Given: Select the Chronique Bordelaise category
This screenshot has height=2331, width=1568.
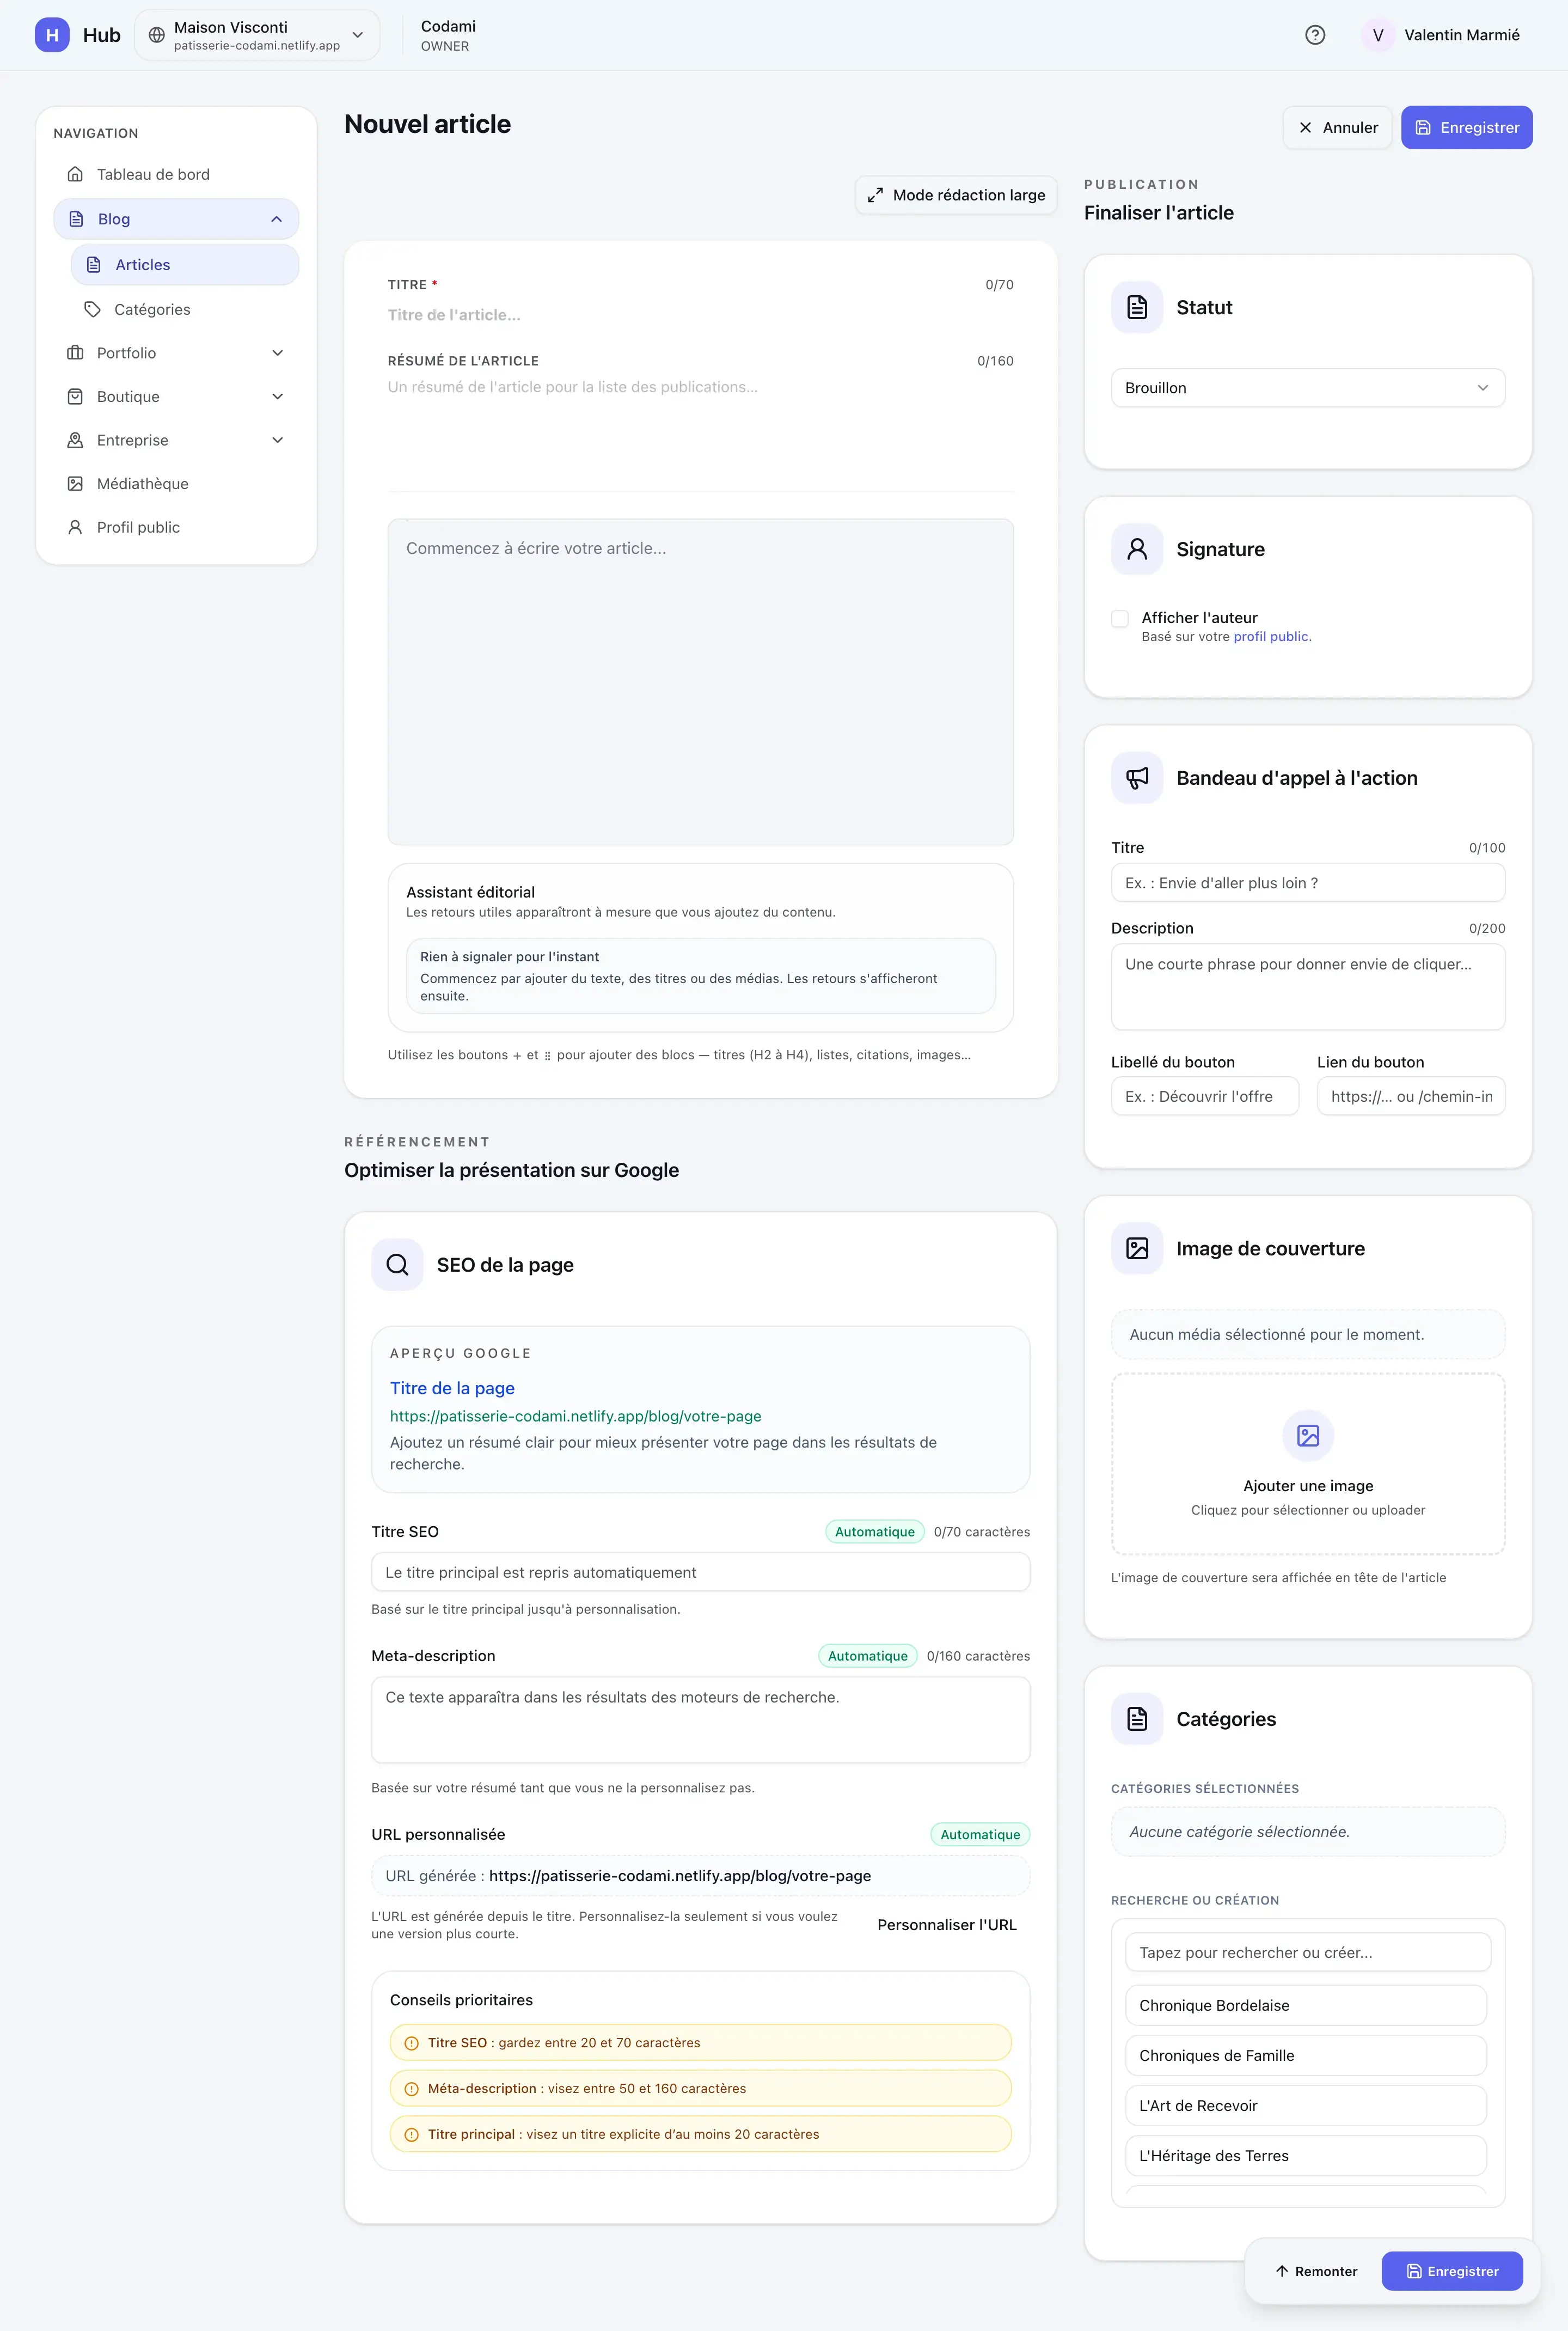Looking at the screenshot, I should [1306, 2006].
